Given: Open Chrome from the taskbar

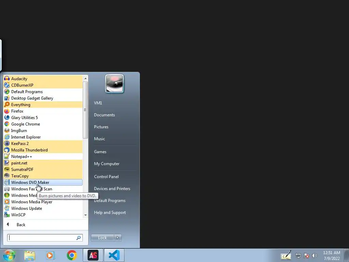Looking at the screenshot, I should click(x=72, y=255).
